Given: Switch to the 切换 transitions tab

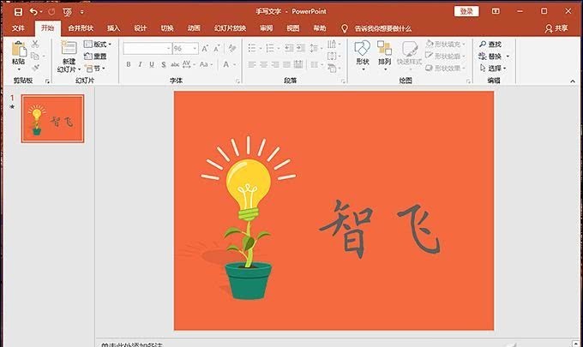Looking at the screenshot, I should click(x=167, y=28).
